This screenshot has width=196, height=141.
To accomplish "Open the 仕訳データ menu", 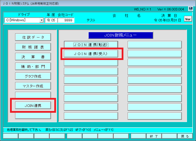I will (33, 37).
